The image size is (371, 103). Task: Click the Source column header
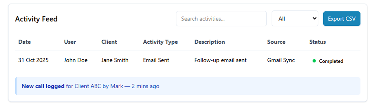[x=276, y=42]
